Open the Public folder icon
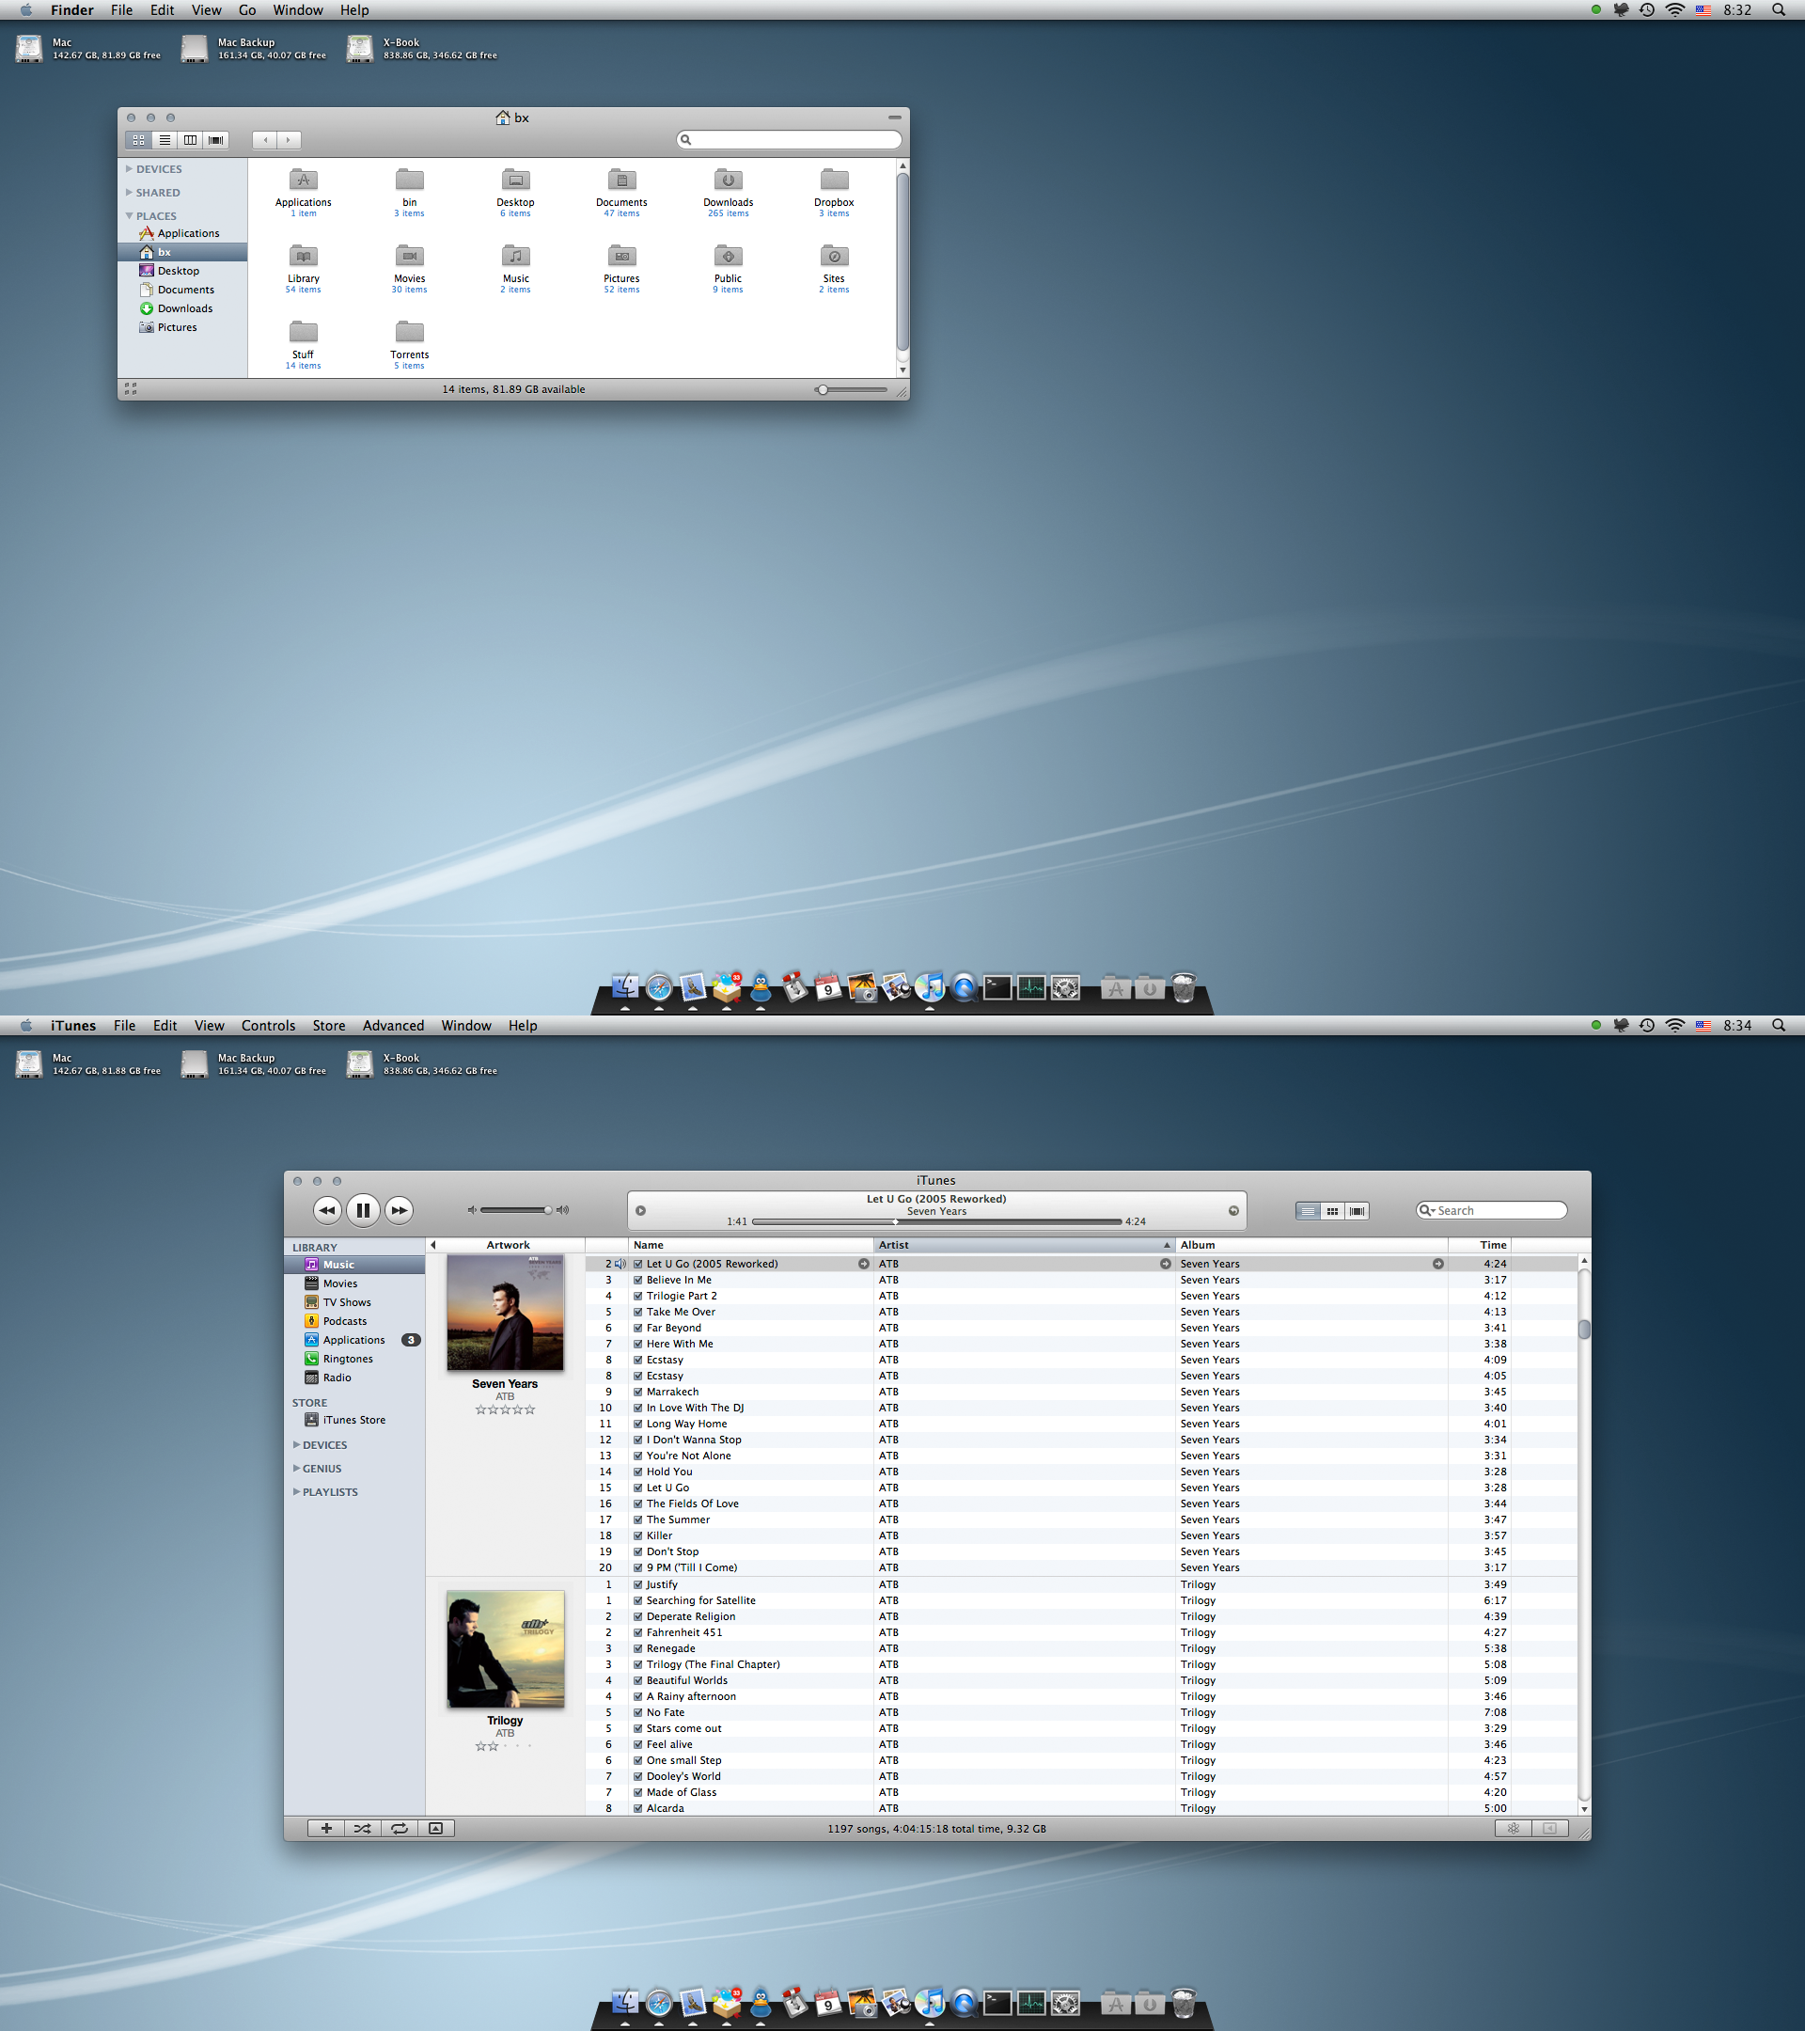Viewport: 1805px width, 2031px height. [729, 257]
